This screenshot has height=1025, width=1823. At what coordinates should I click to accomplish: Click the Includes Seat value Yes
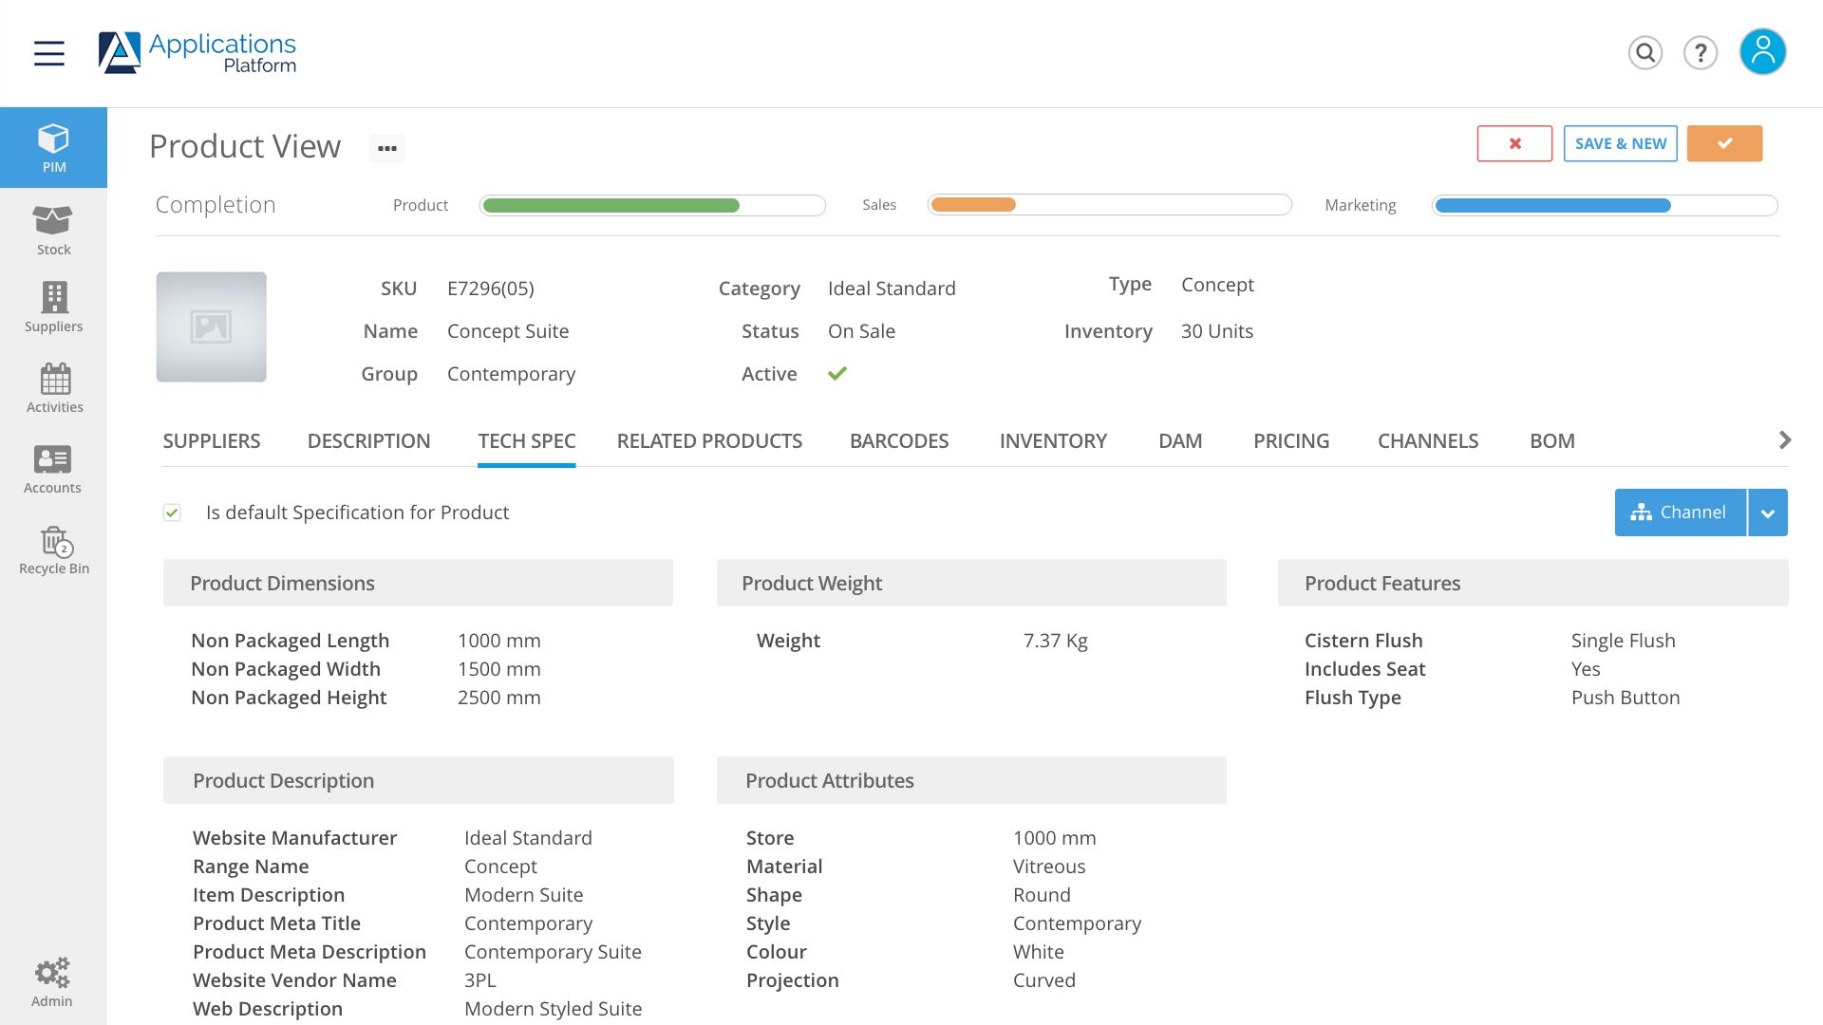pyautogui.click(x=1586, y=669)
